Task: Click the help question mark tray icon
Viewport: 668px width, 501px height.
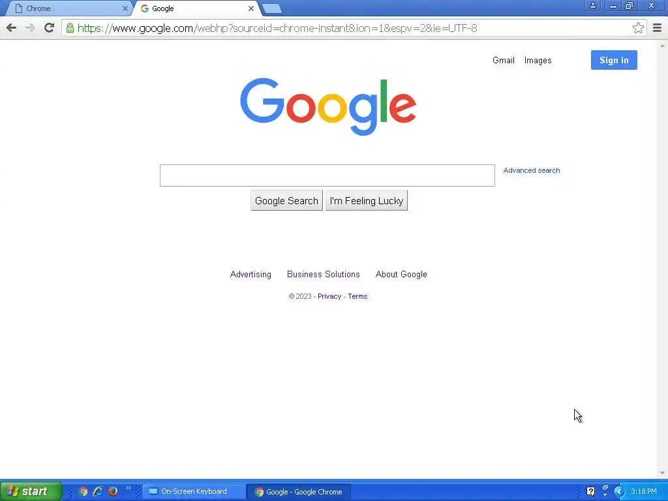Action: [x=590, y=492]
